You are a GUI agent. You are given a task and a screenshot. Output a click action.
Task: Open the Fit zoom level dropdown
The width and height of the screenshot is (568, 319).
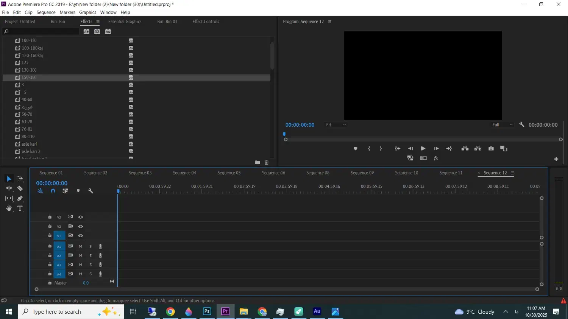[336, 125]
